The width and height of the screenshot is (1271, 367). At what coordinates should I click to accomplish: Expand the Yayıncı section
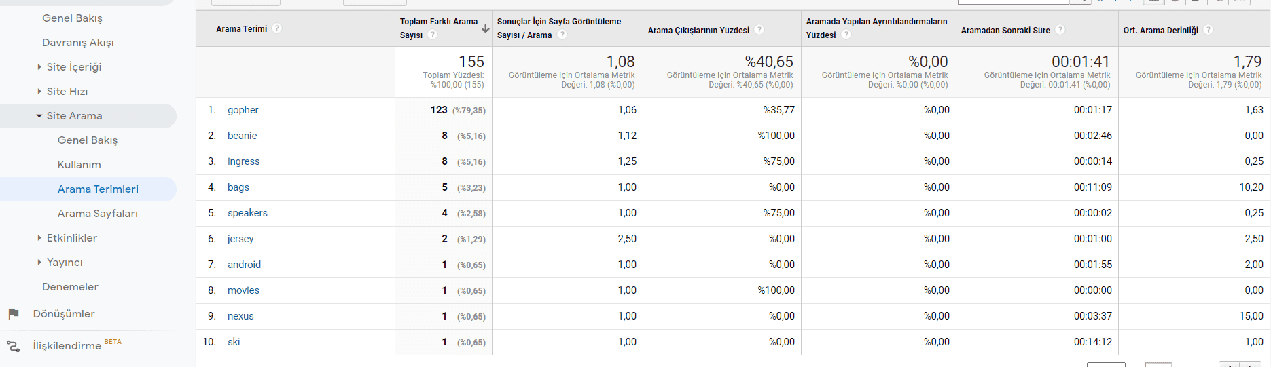click(x=39, y=263)
